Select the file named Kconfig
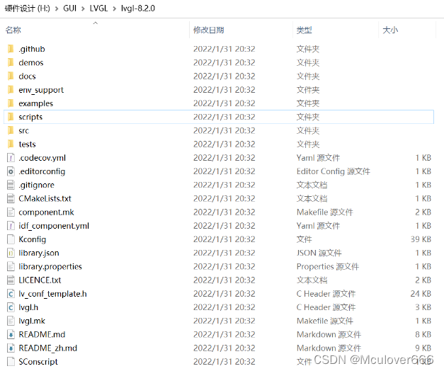Image resolution: width=444 pixels, height=371 pixels. (x=33, y=239)
